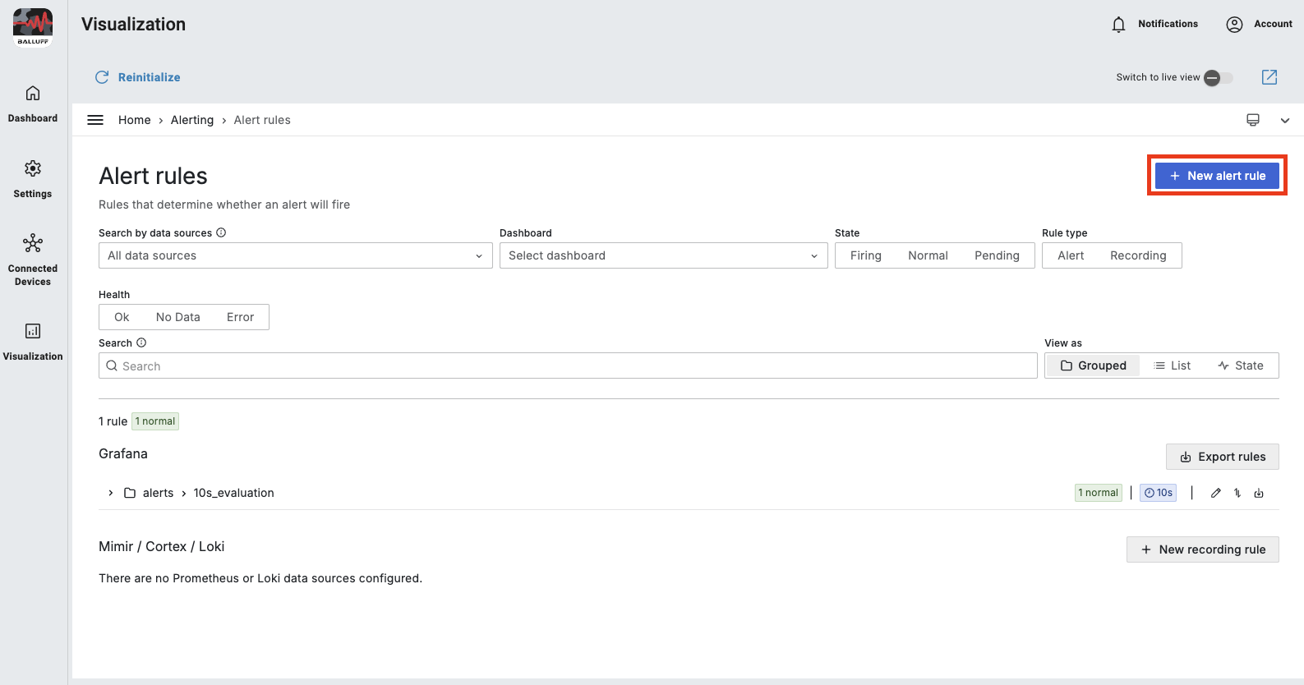Toggle the Switch to live view switch
This screenshot has height=685, width=1304.
pos(1218,77)
